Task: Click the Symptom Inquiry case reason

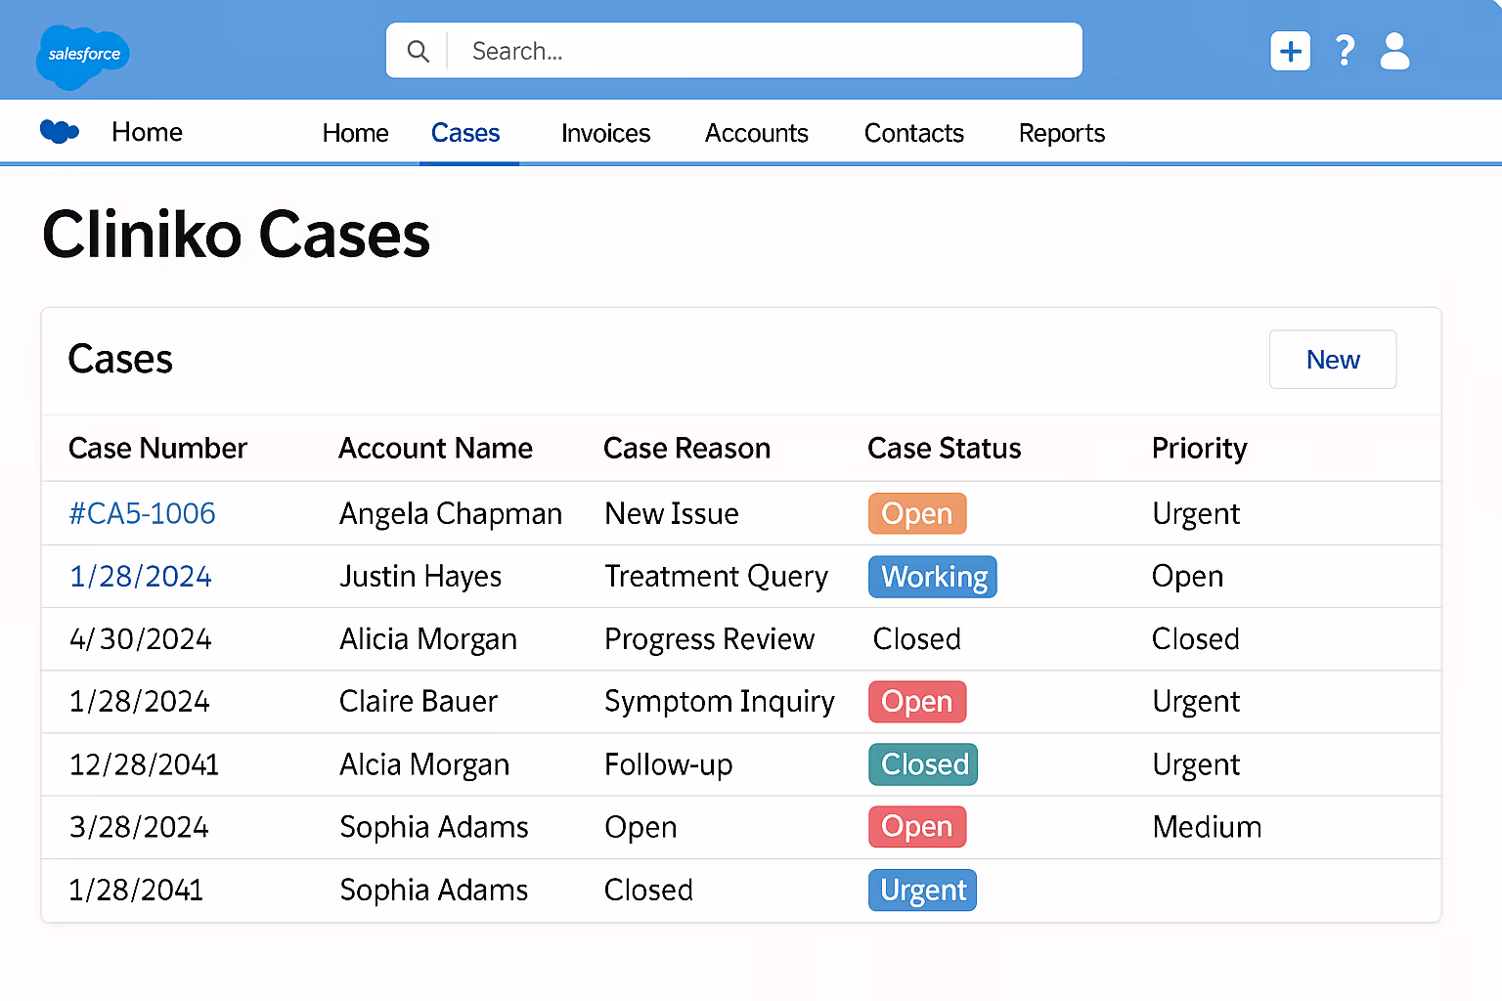Action: coord(720,702)
